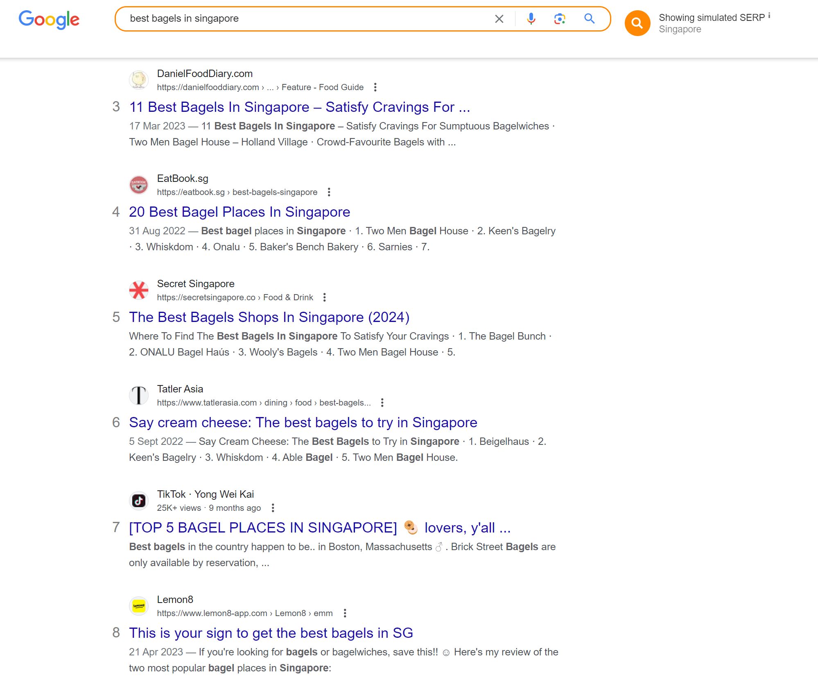Open three-dot menu next to Secret Singapore URL
This screenshot has width=818, height=689.
click(324, 297)
